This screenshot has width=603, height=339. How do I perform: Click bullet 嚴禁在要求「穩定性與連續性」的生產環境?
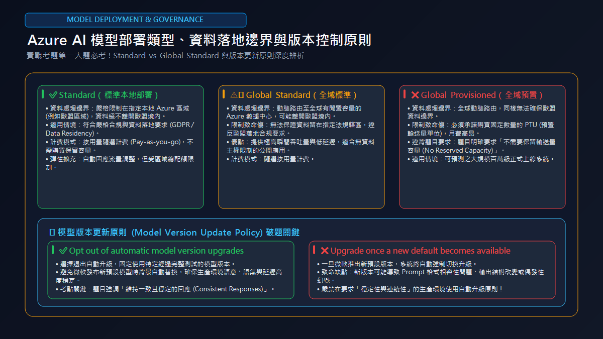[x=410, y=289]
